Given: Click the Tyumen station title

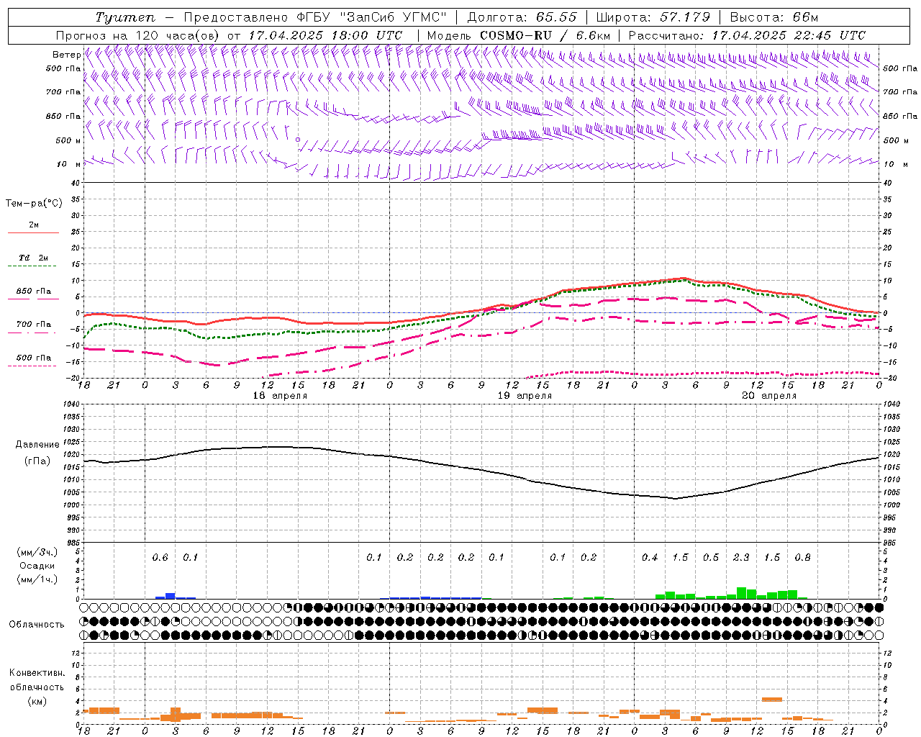Looking at the screenshot, I should tap(125, 17).
